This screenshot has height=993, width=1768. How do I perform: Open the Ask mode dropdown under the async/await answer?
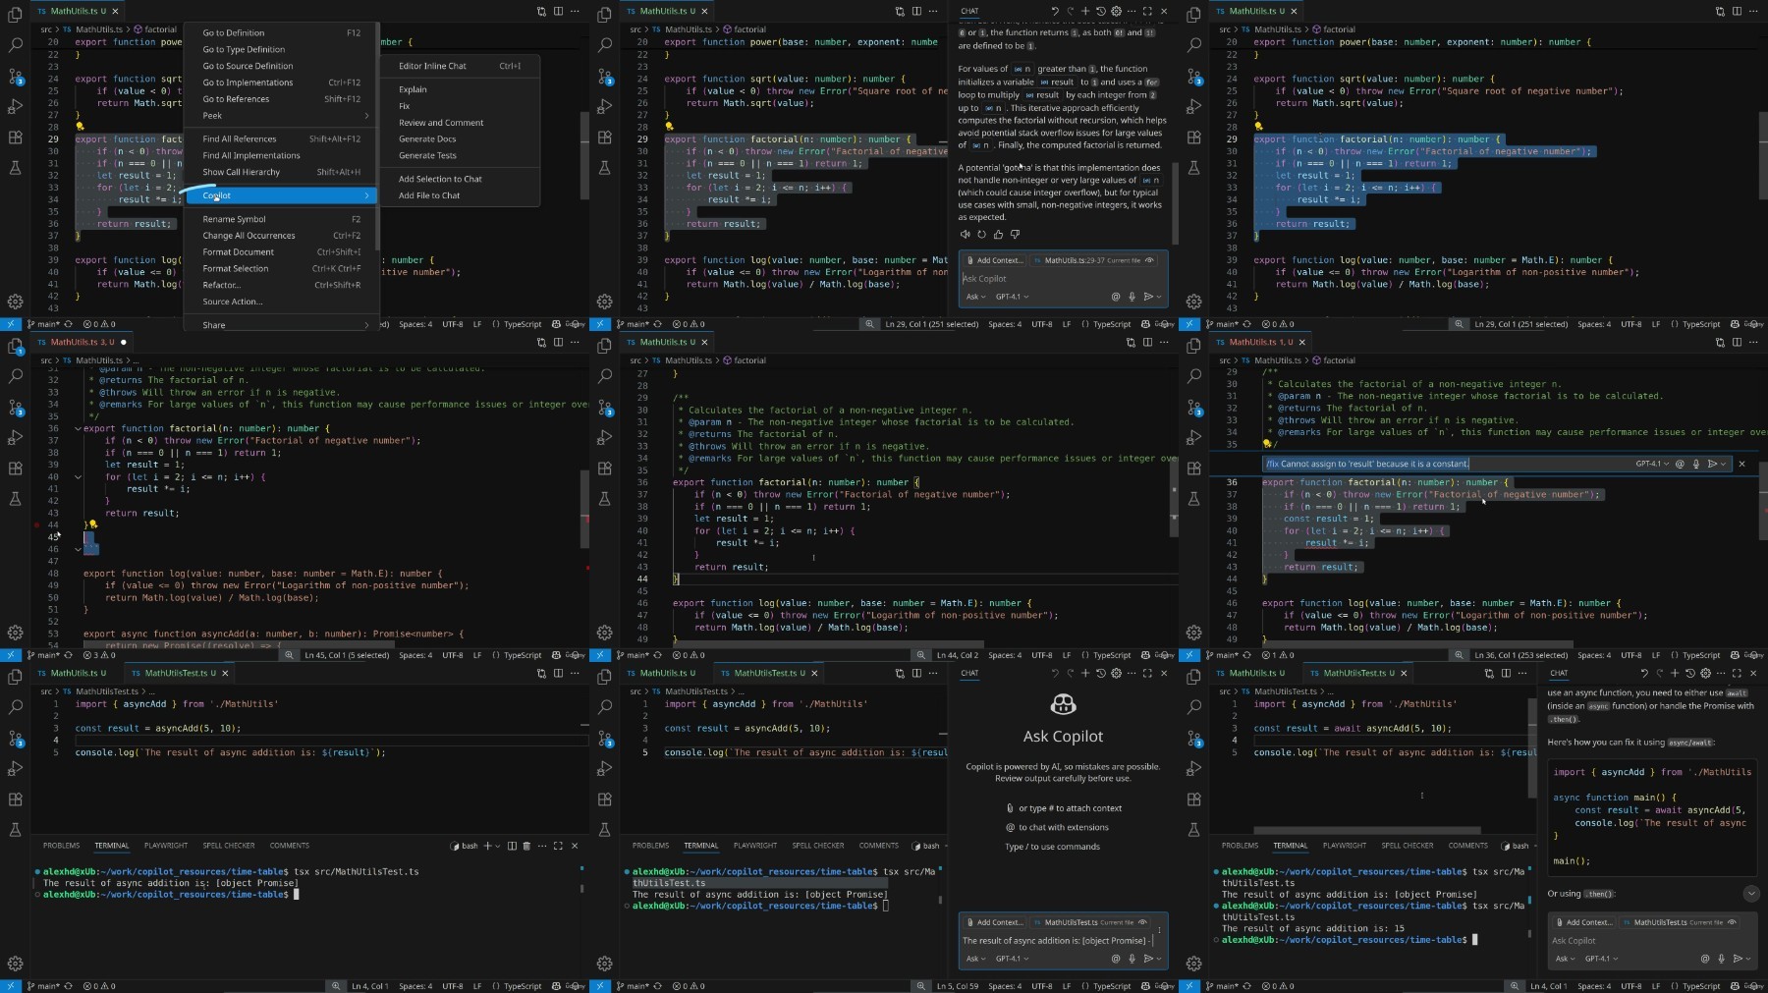click(x=1565, y=959)
